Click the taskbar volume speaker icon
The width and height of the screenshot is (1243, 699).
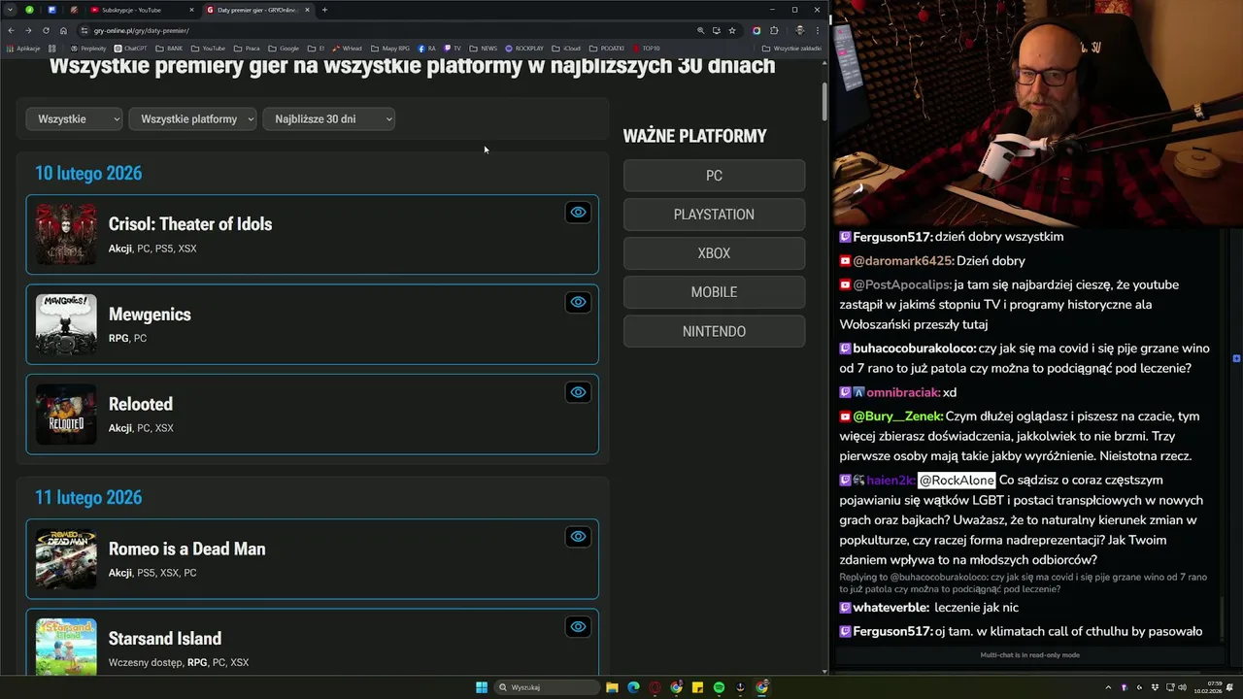point(1182,687)
